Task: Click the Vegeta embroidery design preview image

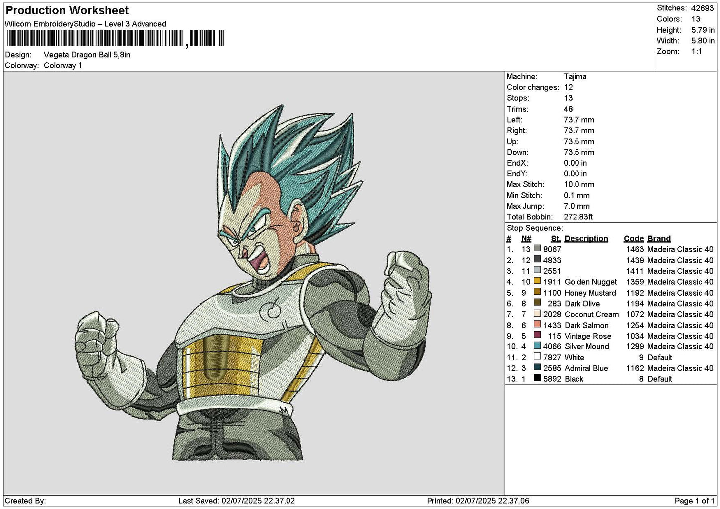Action: (253, 283)
